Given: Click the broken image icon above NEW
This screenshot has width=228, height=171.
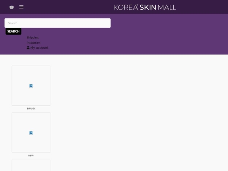Looking at the screenshot, I should [x=31, y=133].
